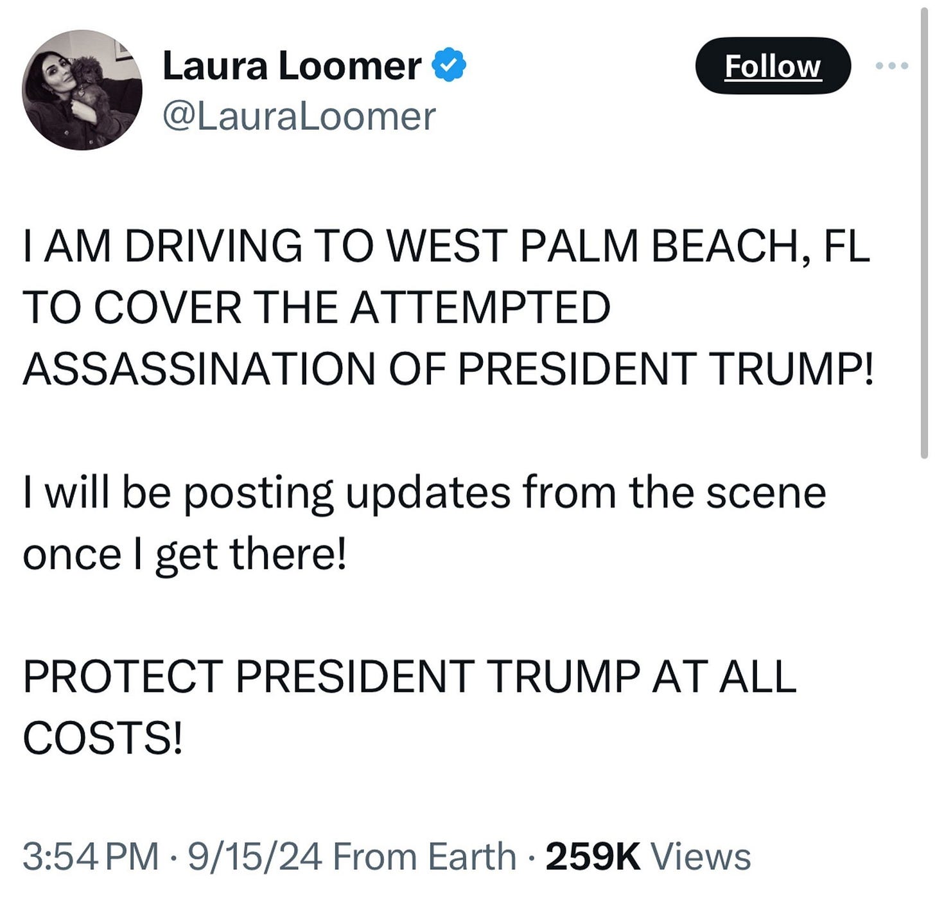Open the @LauraLoomer handle
Screen dimensions: 935x911
[x=299, y=116]
